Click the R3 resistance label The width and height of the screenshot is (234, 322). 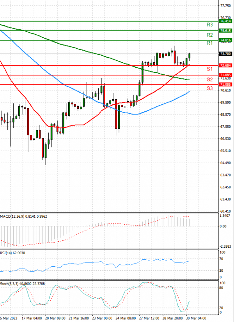[209, 25]
